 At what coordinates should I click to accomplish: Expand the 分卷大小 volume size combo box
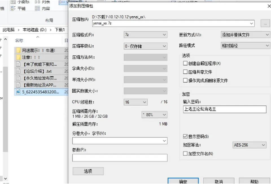pos(164,141)
